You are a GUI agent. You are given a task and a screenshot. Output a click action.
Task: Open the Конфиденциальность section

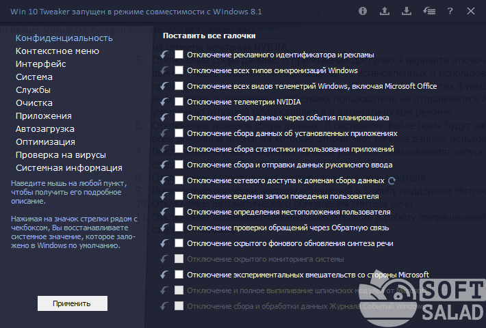tap(64, 38)
